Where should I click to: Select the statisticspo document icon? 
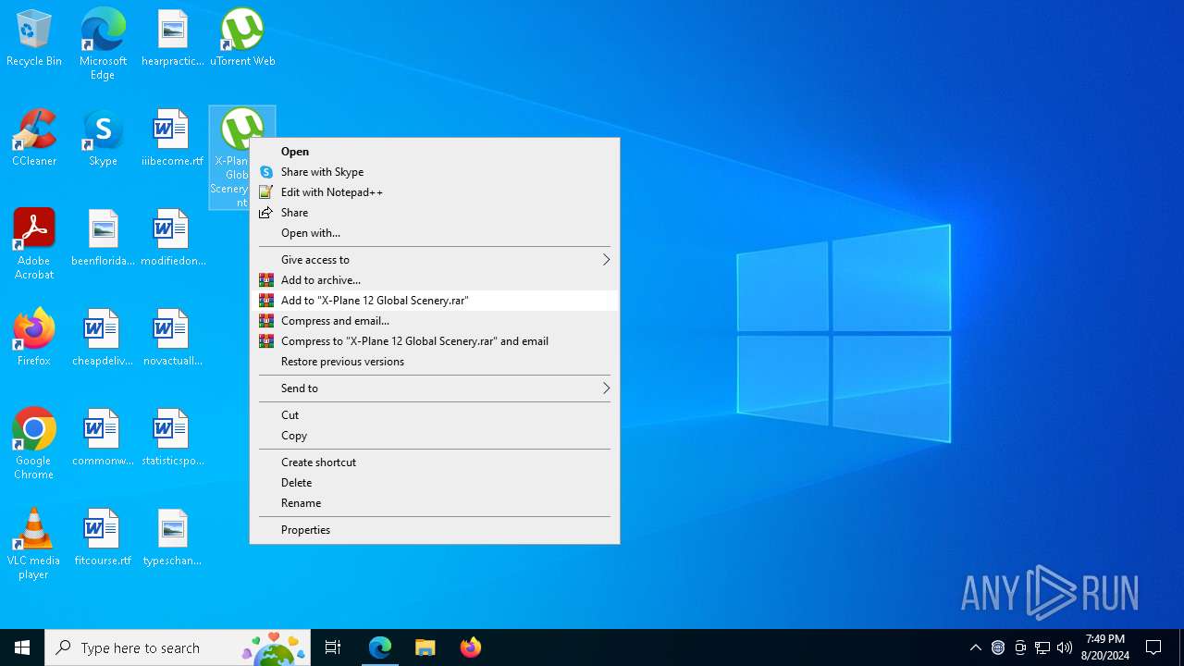(172, 438)
